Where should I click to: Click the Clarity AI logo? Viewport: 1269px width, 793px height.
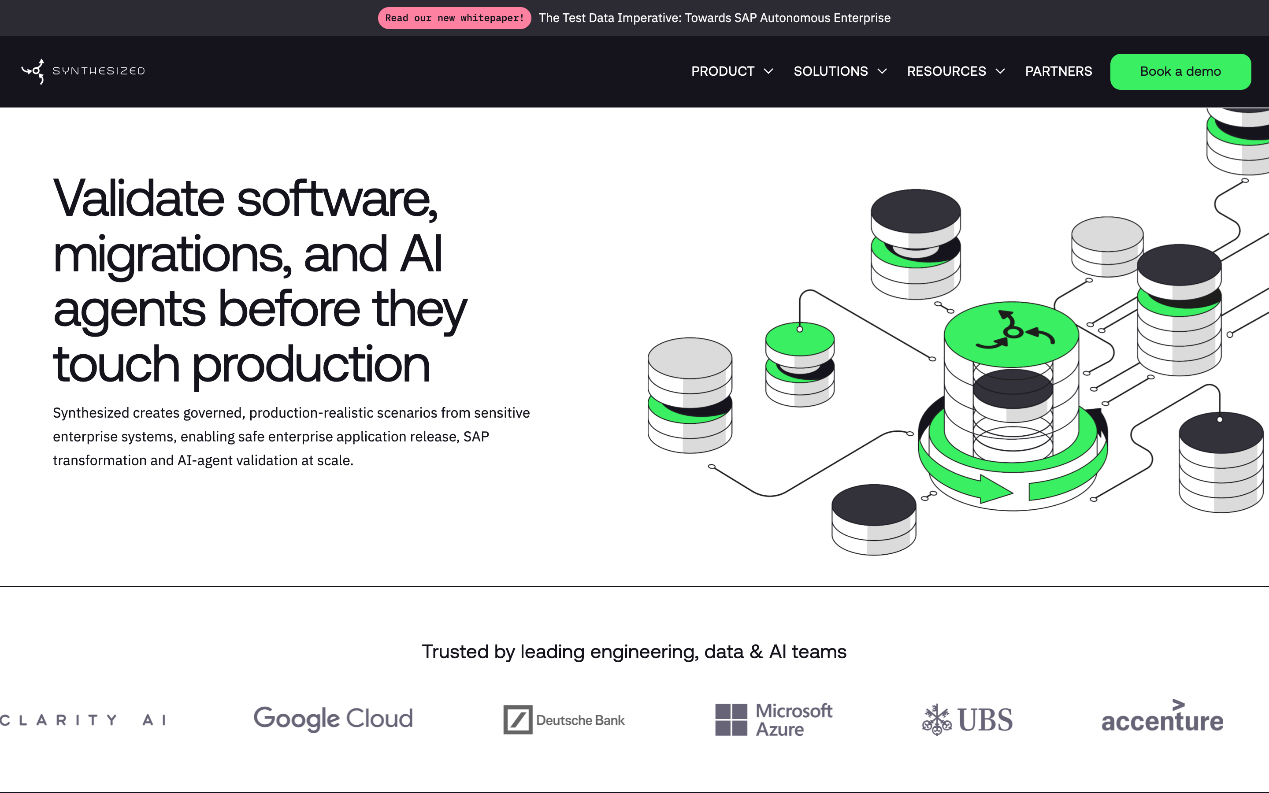[83, 720]
